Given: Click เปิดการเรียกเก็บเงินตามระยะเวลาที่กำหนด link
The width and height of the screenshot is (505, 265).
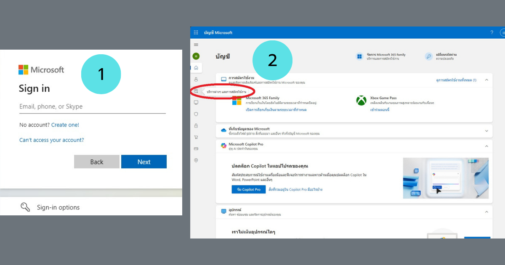Looking at the screenshot, I should 276,110.
